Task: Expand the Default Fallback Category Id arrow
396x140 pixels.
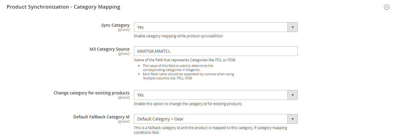Action: coord(292,119)
